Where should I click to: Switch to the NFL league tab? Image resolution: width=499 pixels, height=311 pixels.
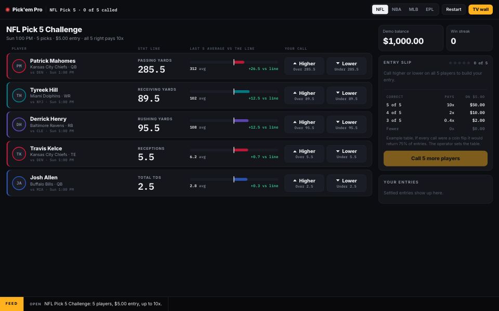380,9
